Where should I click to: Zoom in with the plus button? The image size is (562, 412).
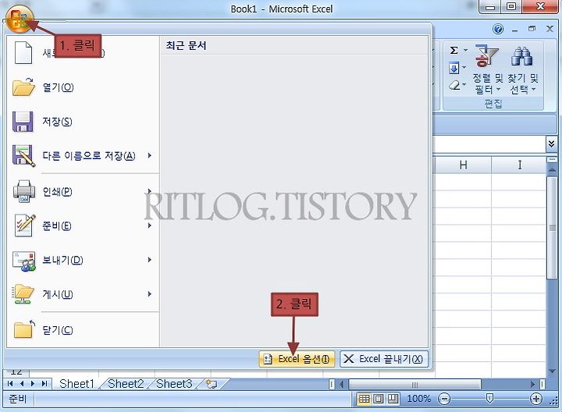tap(535, 399)
